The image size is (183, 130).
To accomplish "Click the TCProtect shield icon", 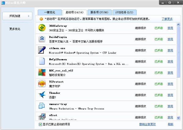I will (x=42, y=83).
